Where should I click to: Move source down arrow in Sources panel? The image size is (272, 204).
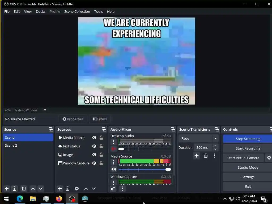(x=94, y=189)
